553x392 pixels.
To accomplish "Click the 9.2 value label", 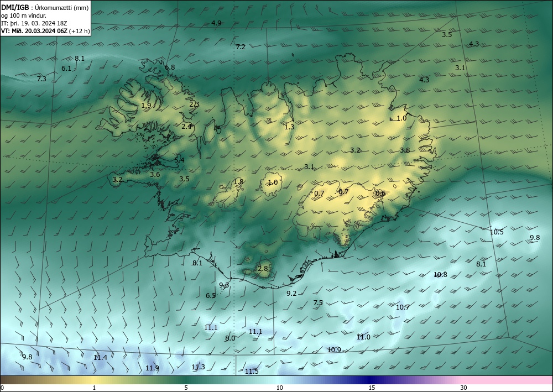I will [x=291, y=293].
